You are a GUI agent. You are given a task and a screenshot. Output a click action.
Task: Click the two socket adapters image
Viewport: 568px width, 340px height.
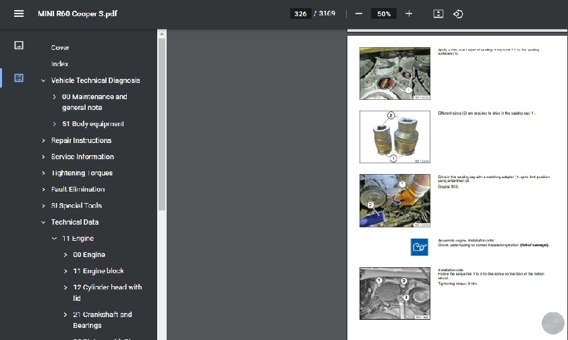click(x=395, y=137)
